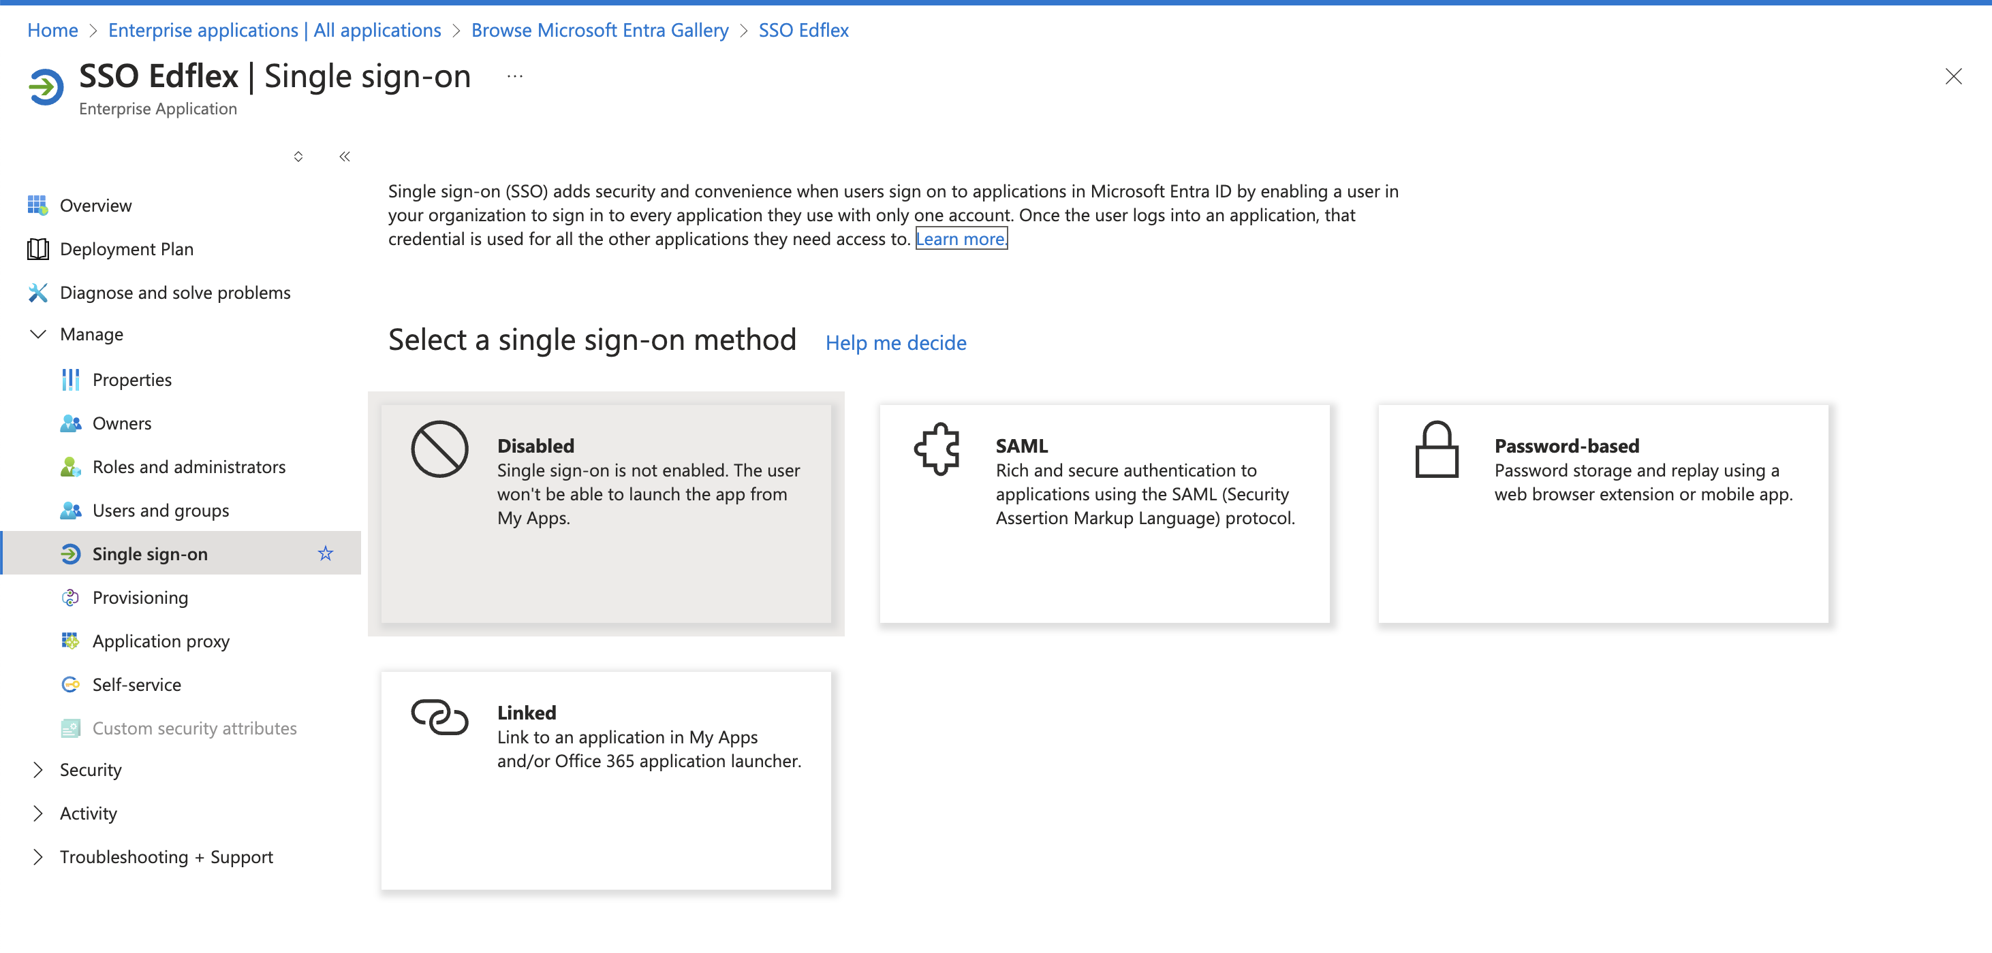Click the Custom security attributes icon
Image resolution: width=1992 pixels, height=953 pixels.
(70, 728)
